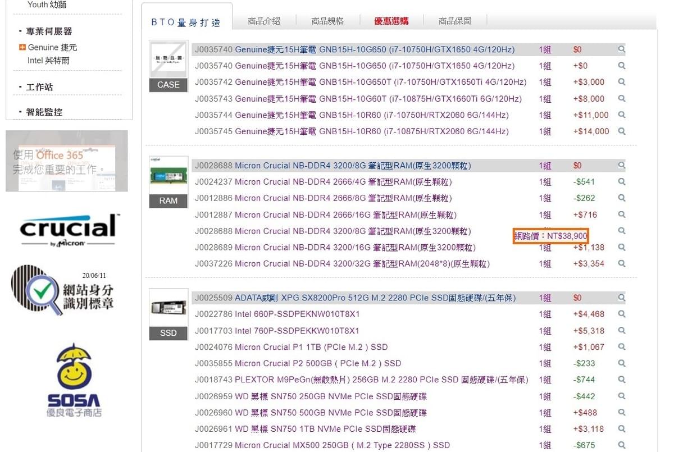Click the +$3,354 price text
The height and width of the screenshot is (452, 674).
click(589, 263)
